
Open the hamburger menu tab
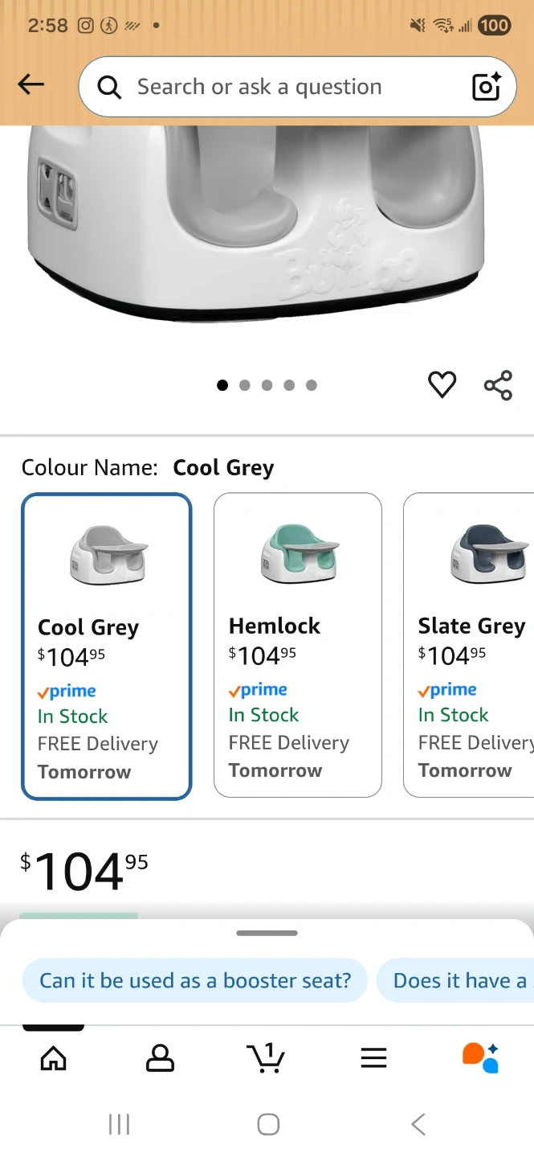coord(373,1058)
